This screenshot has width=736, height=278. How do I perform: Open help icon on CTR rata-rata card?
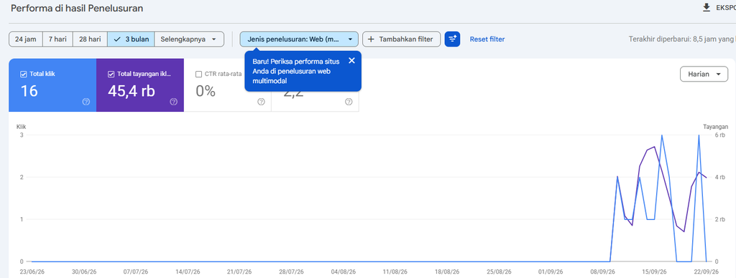[261, 102]
